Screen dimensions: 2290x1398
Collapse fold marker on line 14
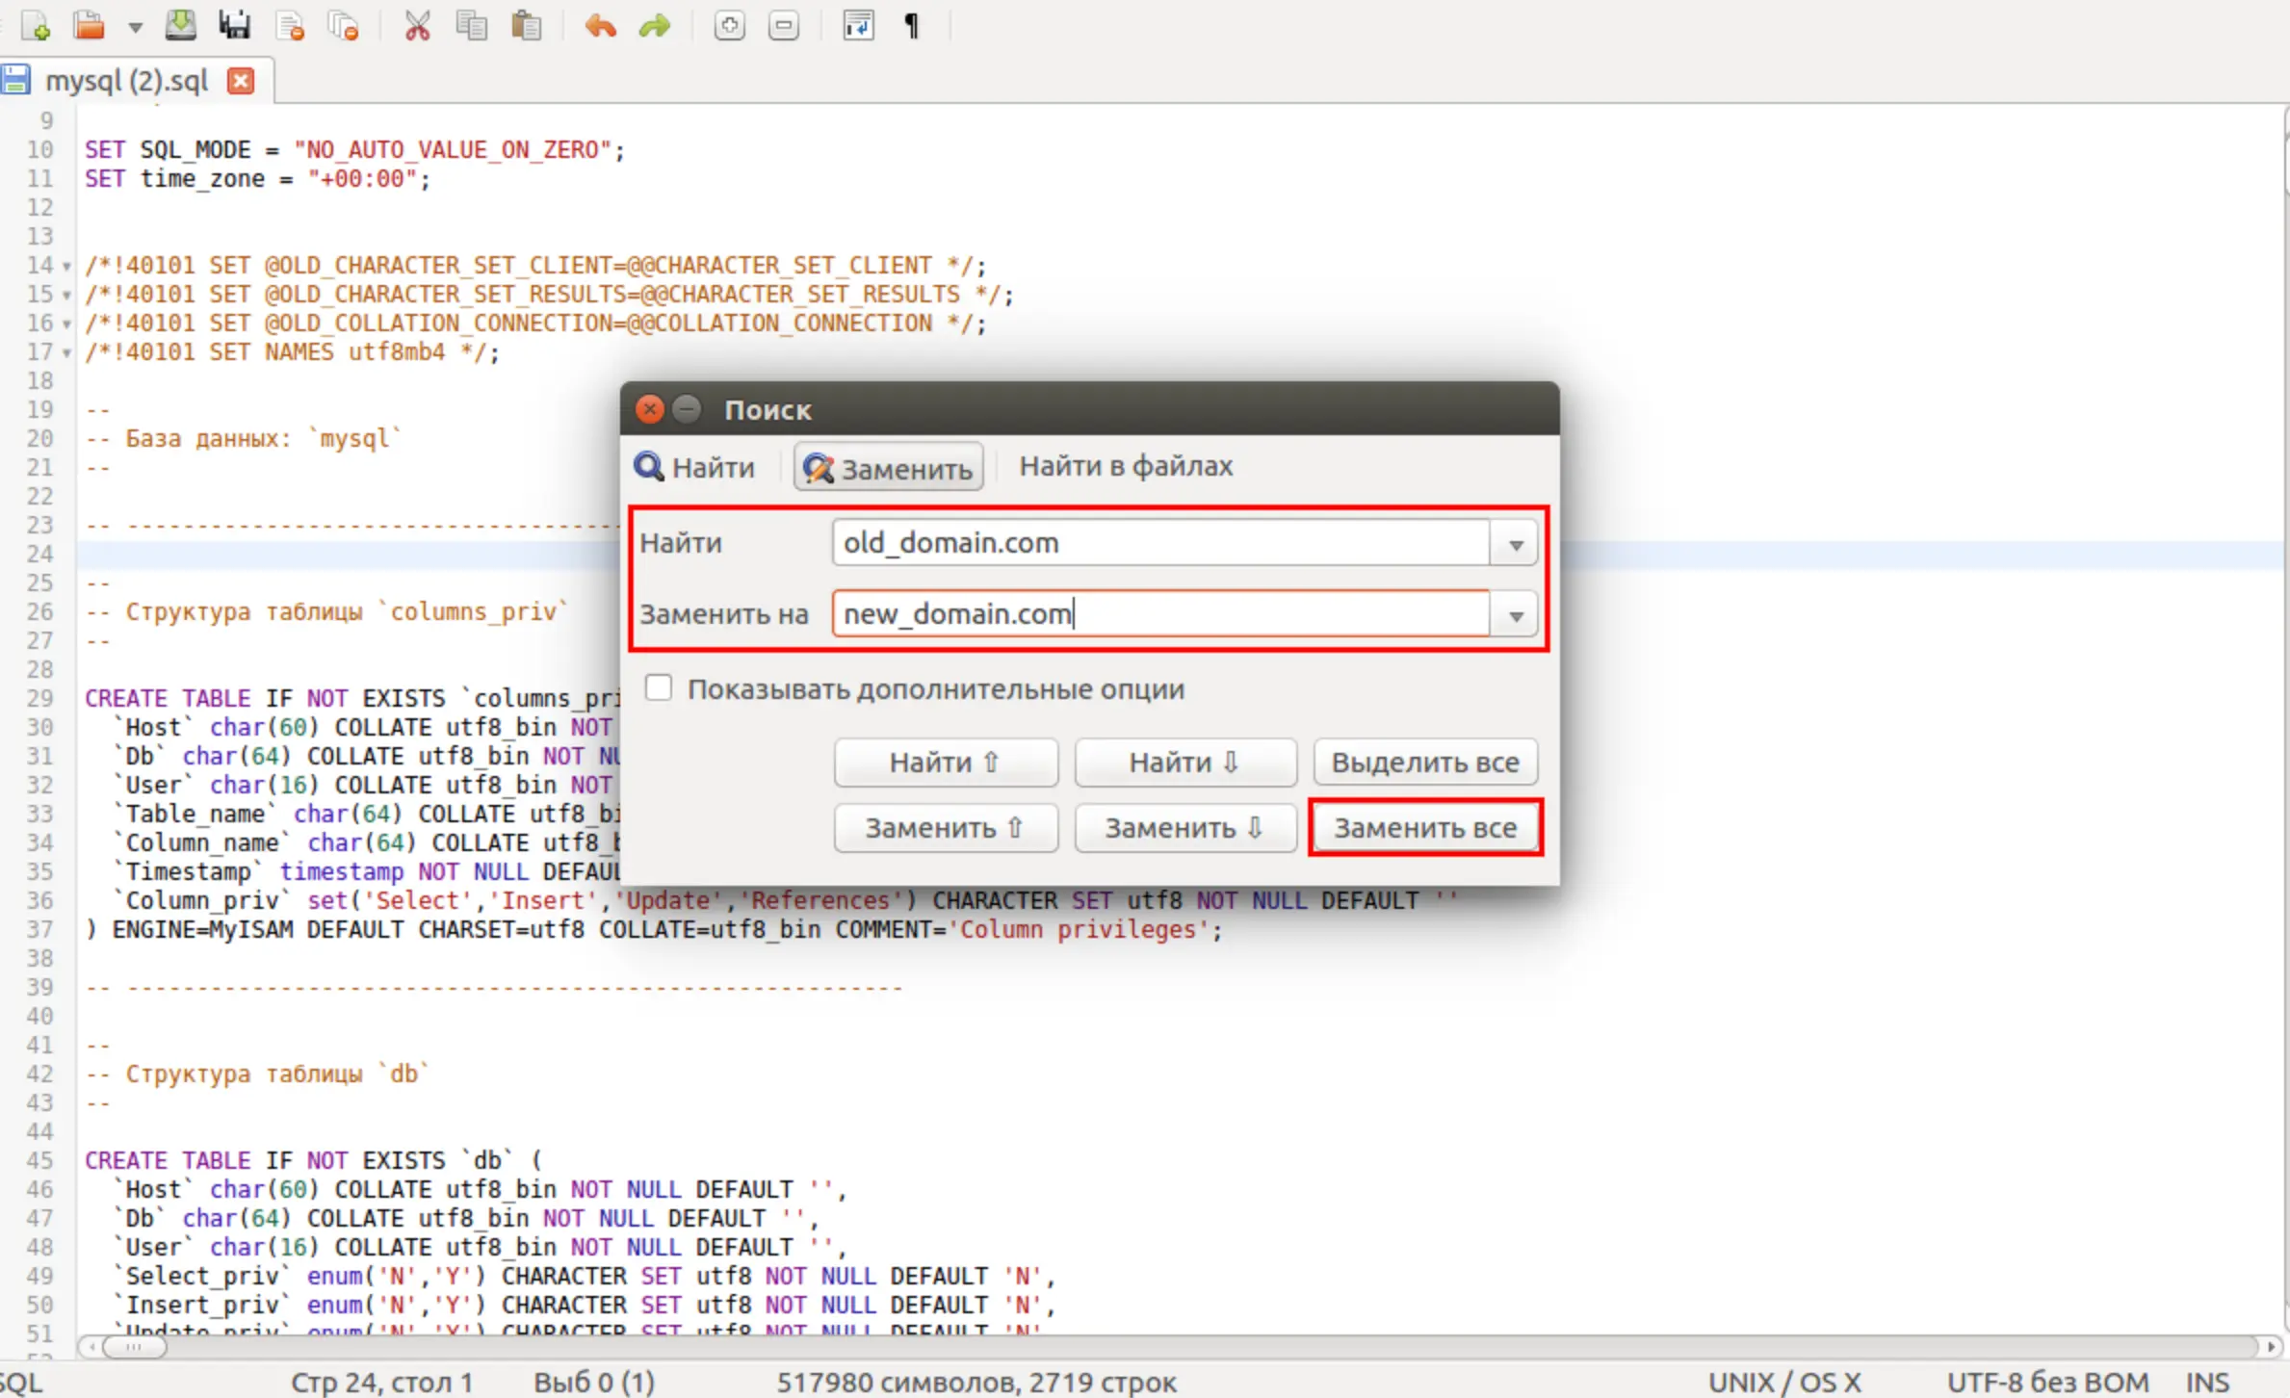66,267
